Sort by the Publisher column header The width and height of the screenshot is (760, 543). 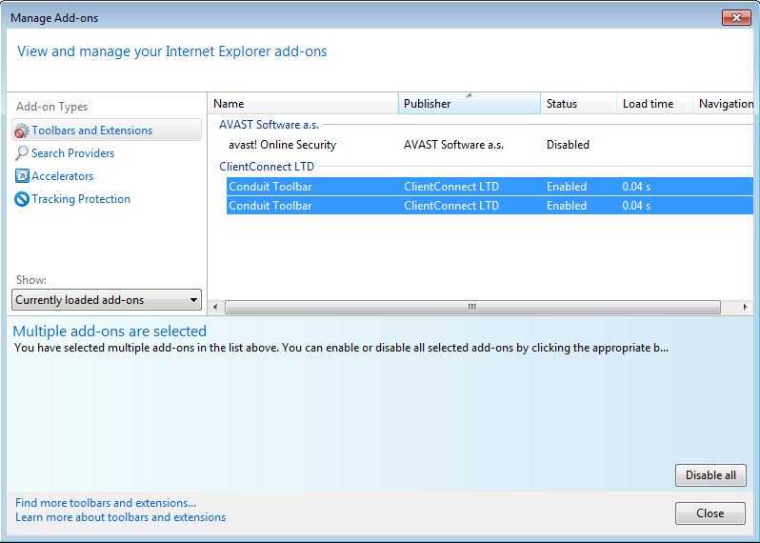(x=470, y=104)
